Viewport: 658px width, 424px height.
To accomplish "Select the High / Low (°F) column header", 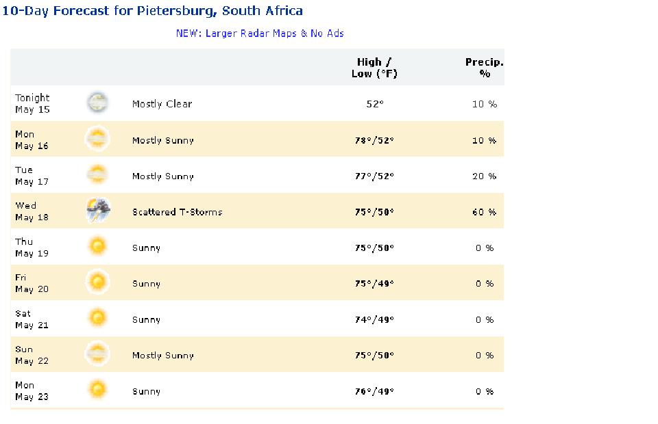I will 374,68.
